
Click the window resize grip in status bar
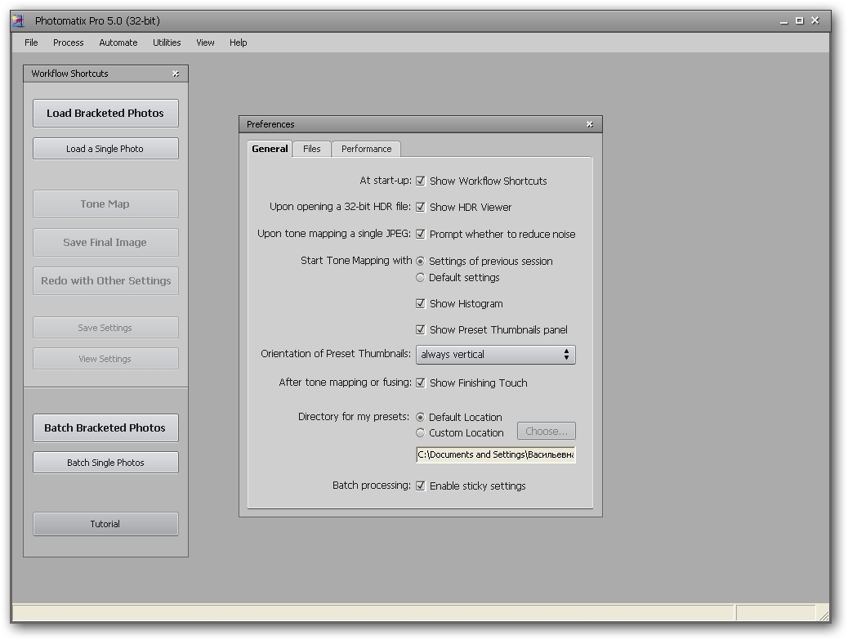tap(823, 615)
